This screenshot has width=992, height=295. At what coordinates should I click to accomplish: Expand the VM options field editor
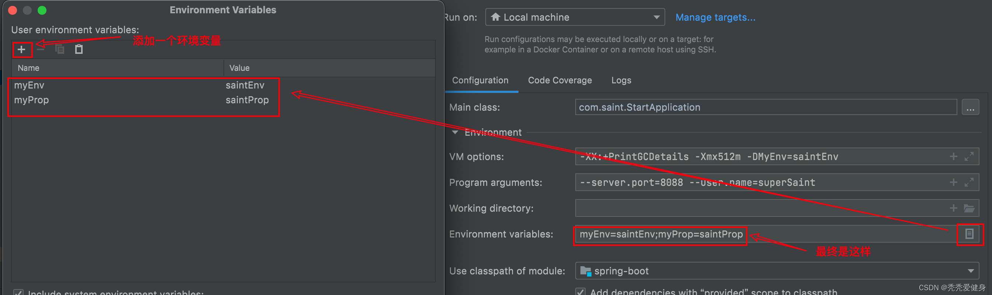(969, 156)
